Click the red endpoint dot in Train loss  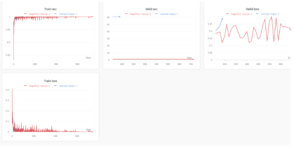pos(92,132)
